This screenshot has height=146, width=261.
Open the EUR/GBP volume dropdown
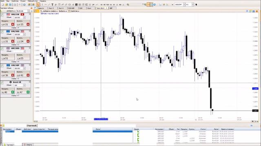coord(24,69)
